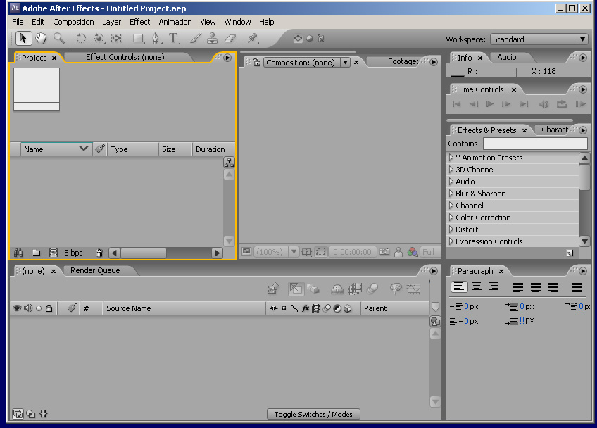The height and width of the screenshot is (428, 597).
Task: Toggle Live Update button in timeline
Action: pyautogui.click(x=296, y=289)
